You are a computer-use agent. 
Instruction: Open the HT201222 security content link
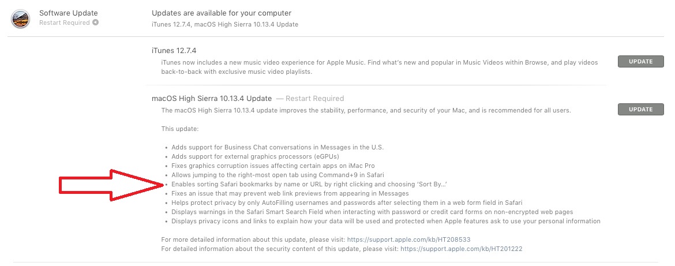462,249
